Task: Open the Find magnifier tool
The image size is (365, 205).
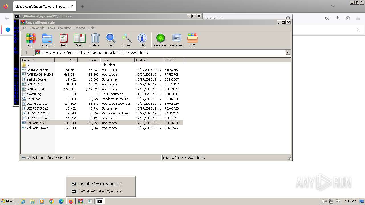Action: pyautogui.click(x=111, y=40)
